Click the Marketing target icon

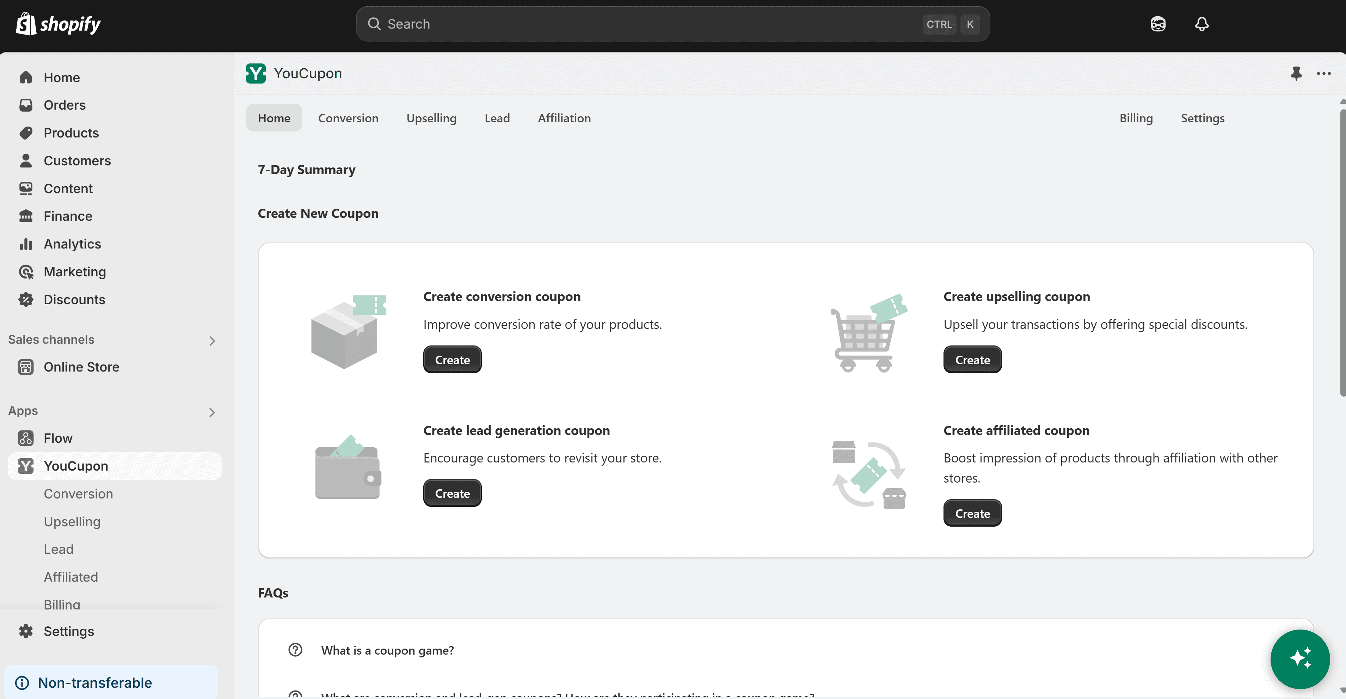[26, 272]
